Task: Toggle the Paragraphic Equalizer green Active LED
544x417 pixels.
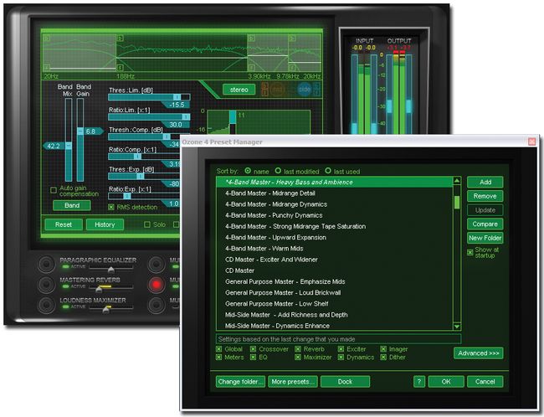Action: click(x=65, y=266)
